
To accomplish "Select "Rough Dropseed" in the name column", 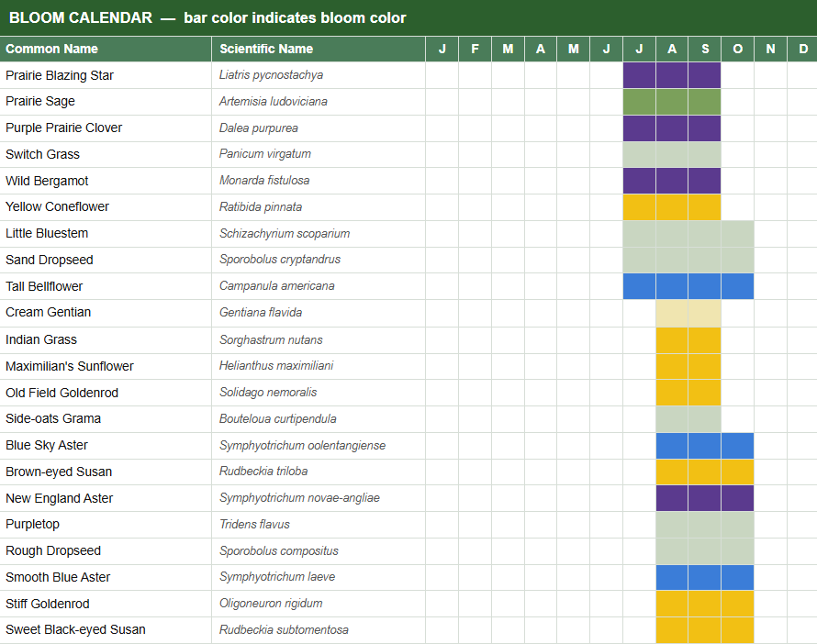I will click(53, 551).
